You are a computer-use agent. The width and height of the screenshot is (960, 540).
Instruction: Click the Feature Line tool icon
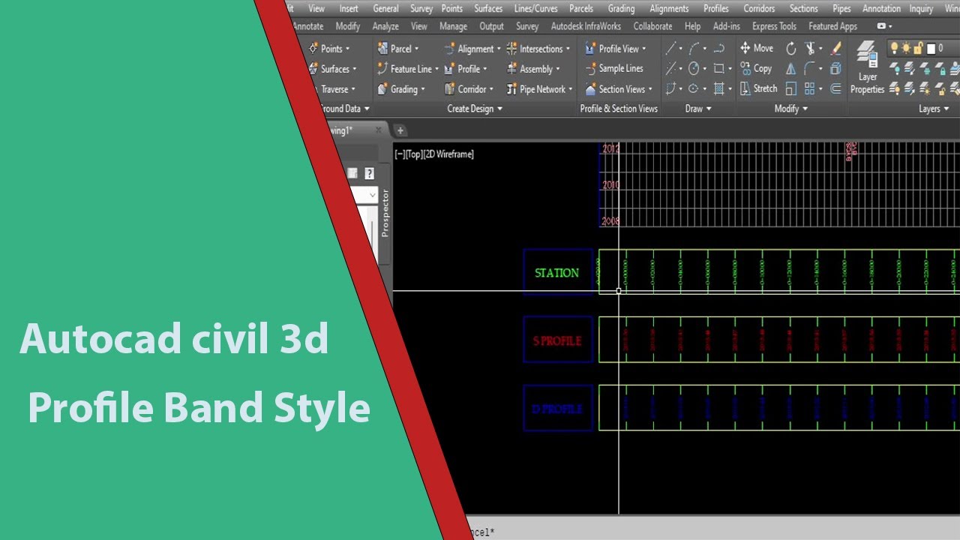[x=382, y=69]
